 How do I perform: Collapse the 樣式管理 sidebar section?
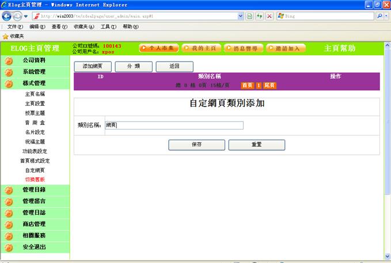[x=34, y=83]
